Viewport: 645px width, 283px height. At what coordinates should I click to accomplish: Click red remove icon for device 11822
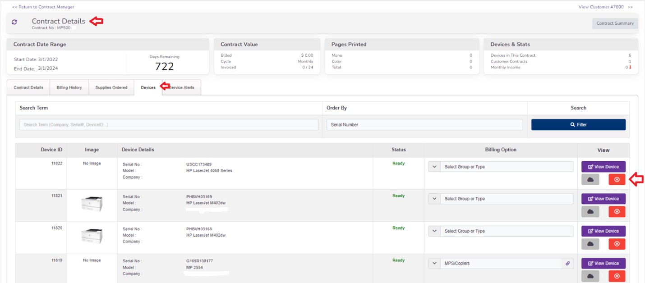pos(617,179)
